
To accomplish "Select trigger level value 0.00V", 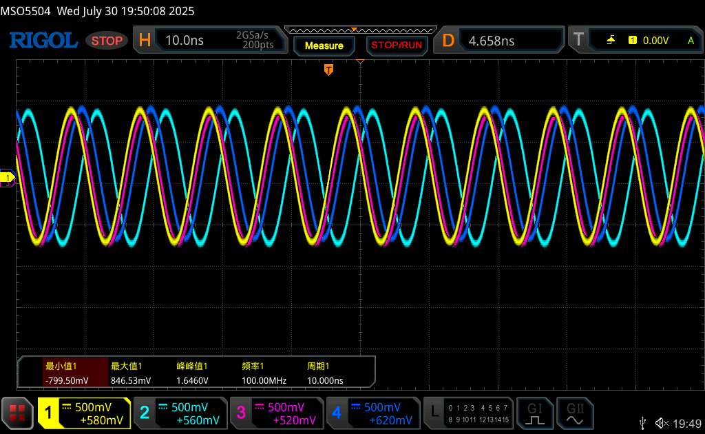I will pos(655,41).
